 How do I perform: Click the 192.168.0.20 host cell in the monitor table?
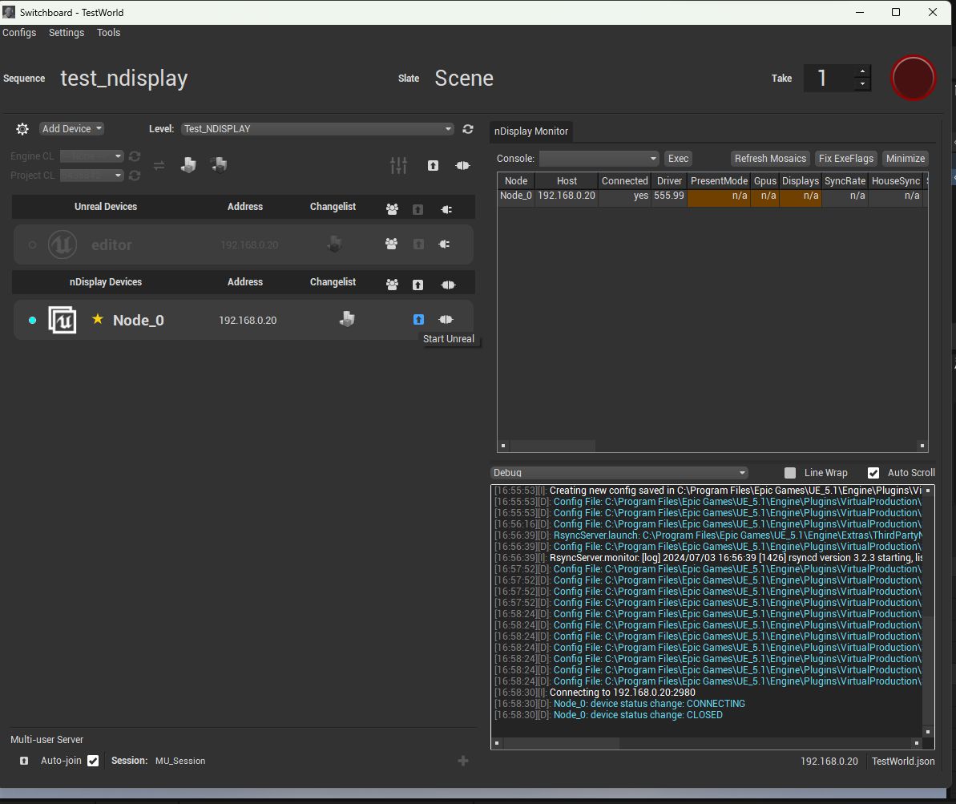point(567,196)
